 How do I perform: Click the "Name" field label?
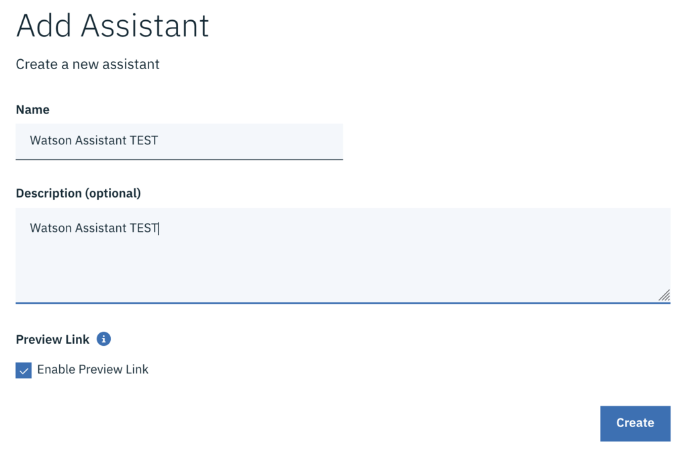[32, 109]
